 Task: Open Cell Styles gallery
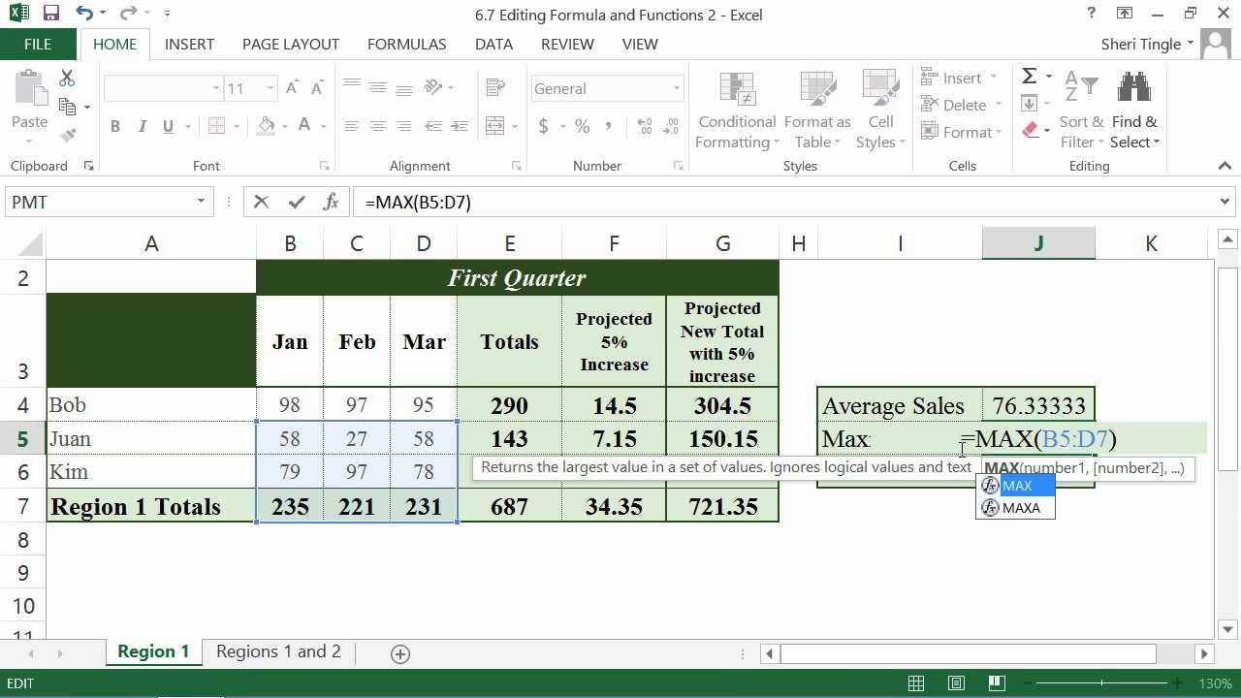(880, 111)
